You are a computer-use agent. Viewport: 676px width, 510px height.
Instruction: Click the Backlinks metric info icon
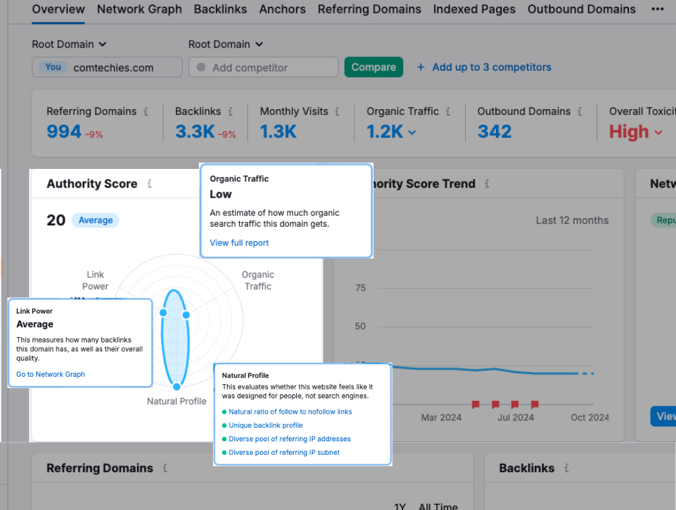pos(232,111)
